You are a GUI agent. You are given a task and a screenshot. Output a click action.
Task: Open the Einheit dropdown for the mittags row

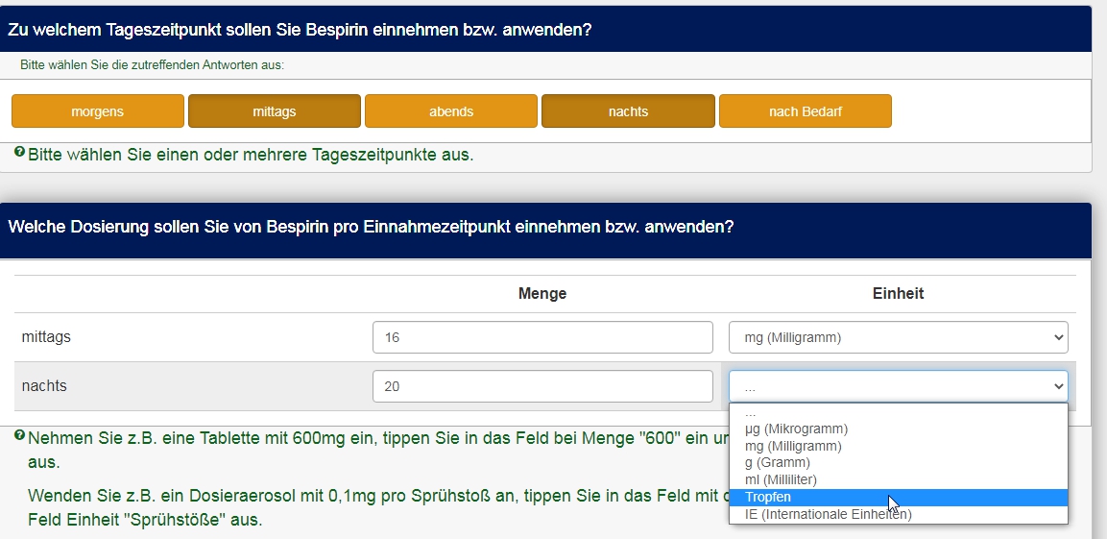[898, 337]
